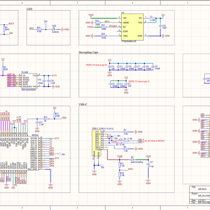Select resistor R3 27.4R

pos(119,143)
